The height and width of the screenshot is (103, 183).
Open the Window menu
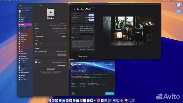[x=21, y=1]
